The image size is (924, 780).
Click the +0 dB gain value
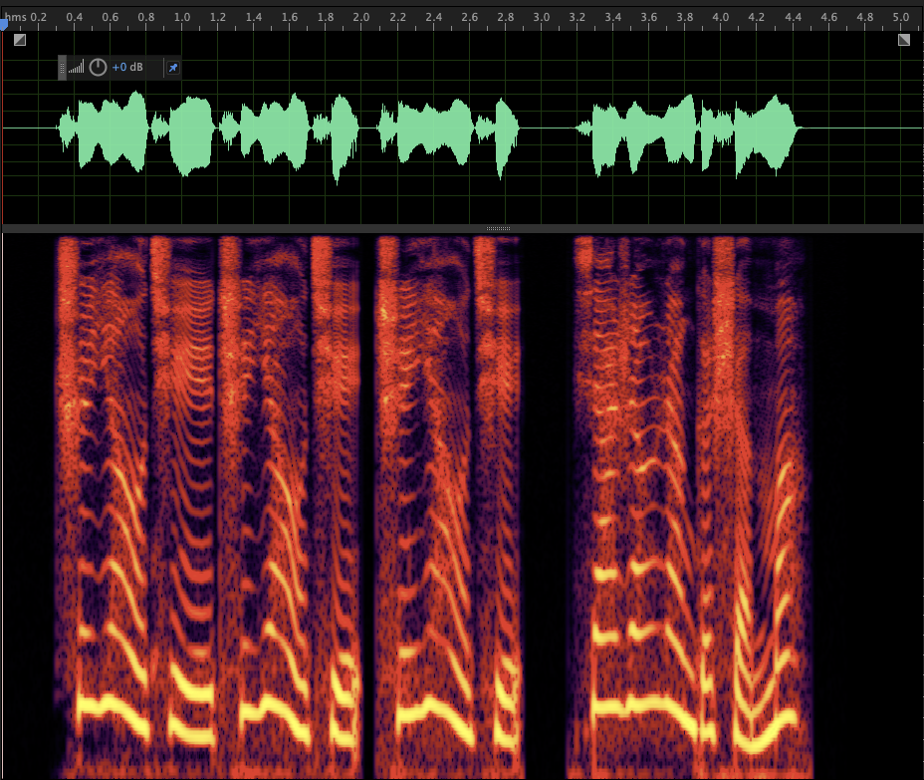coord(127,67)
